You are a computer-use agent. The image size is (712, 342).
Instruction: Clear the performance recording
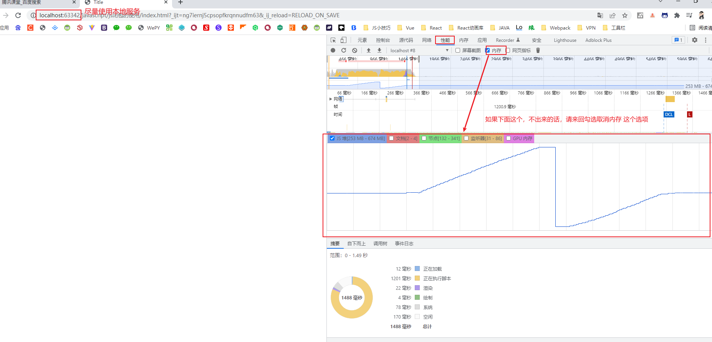(x=355, y=50)
